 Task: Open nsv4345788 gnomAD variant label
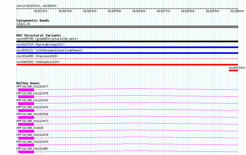(47, 39)
